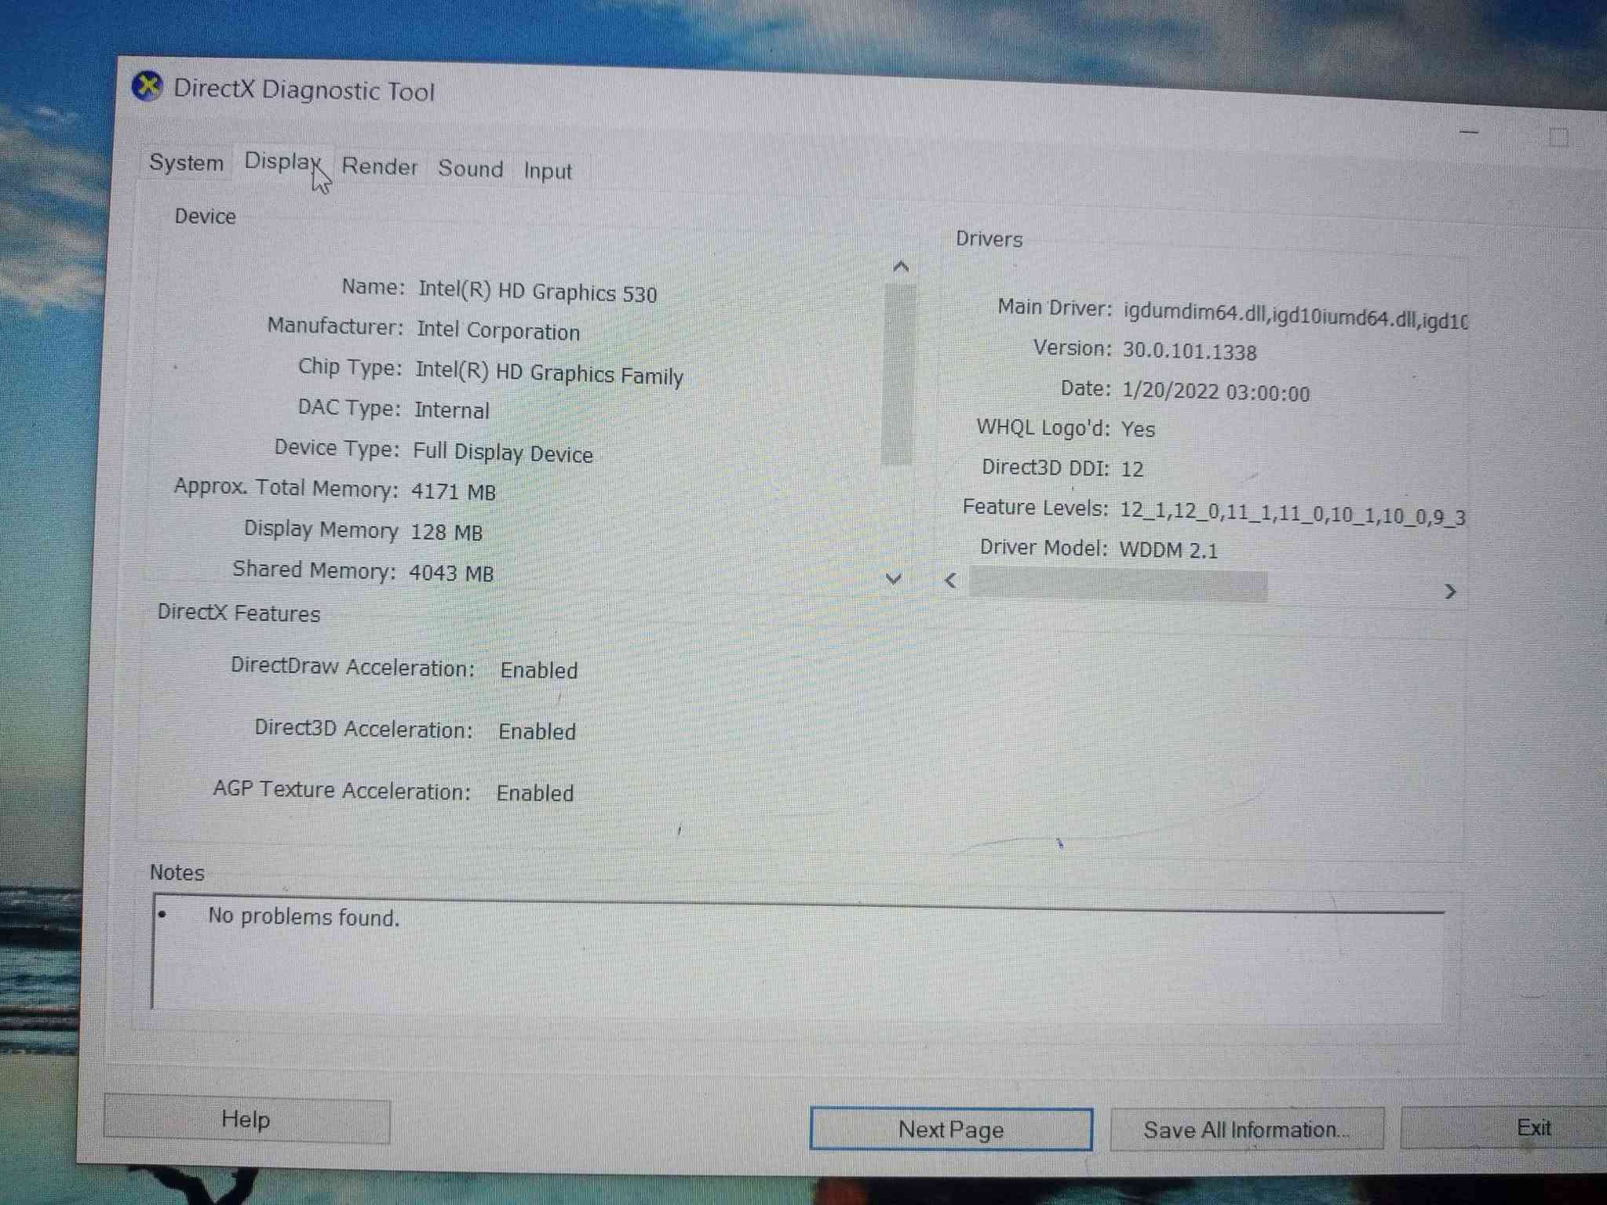Select the Feature Levels value text

click(x=1292, y=513)
